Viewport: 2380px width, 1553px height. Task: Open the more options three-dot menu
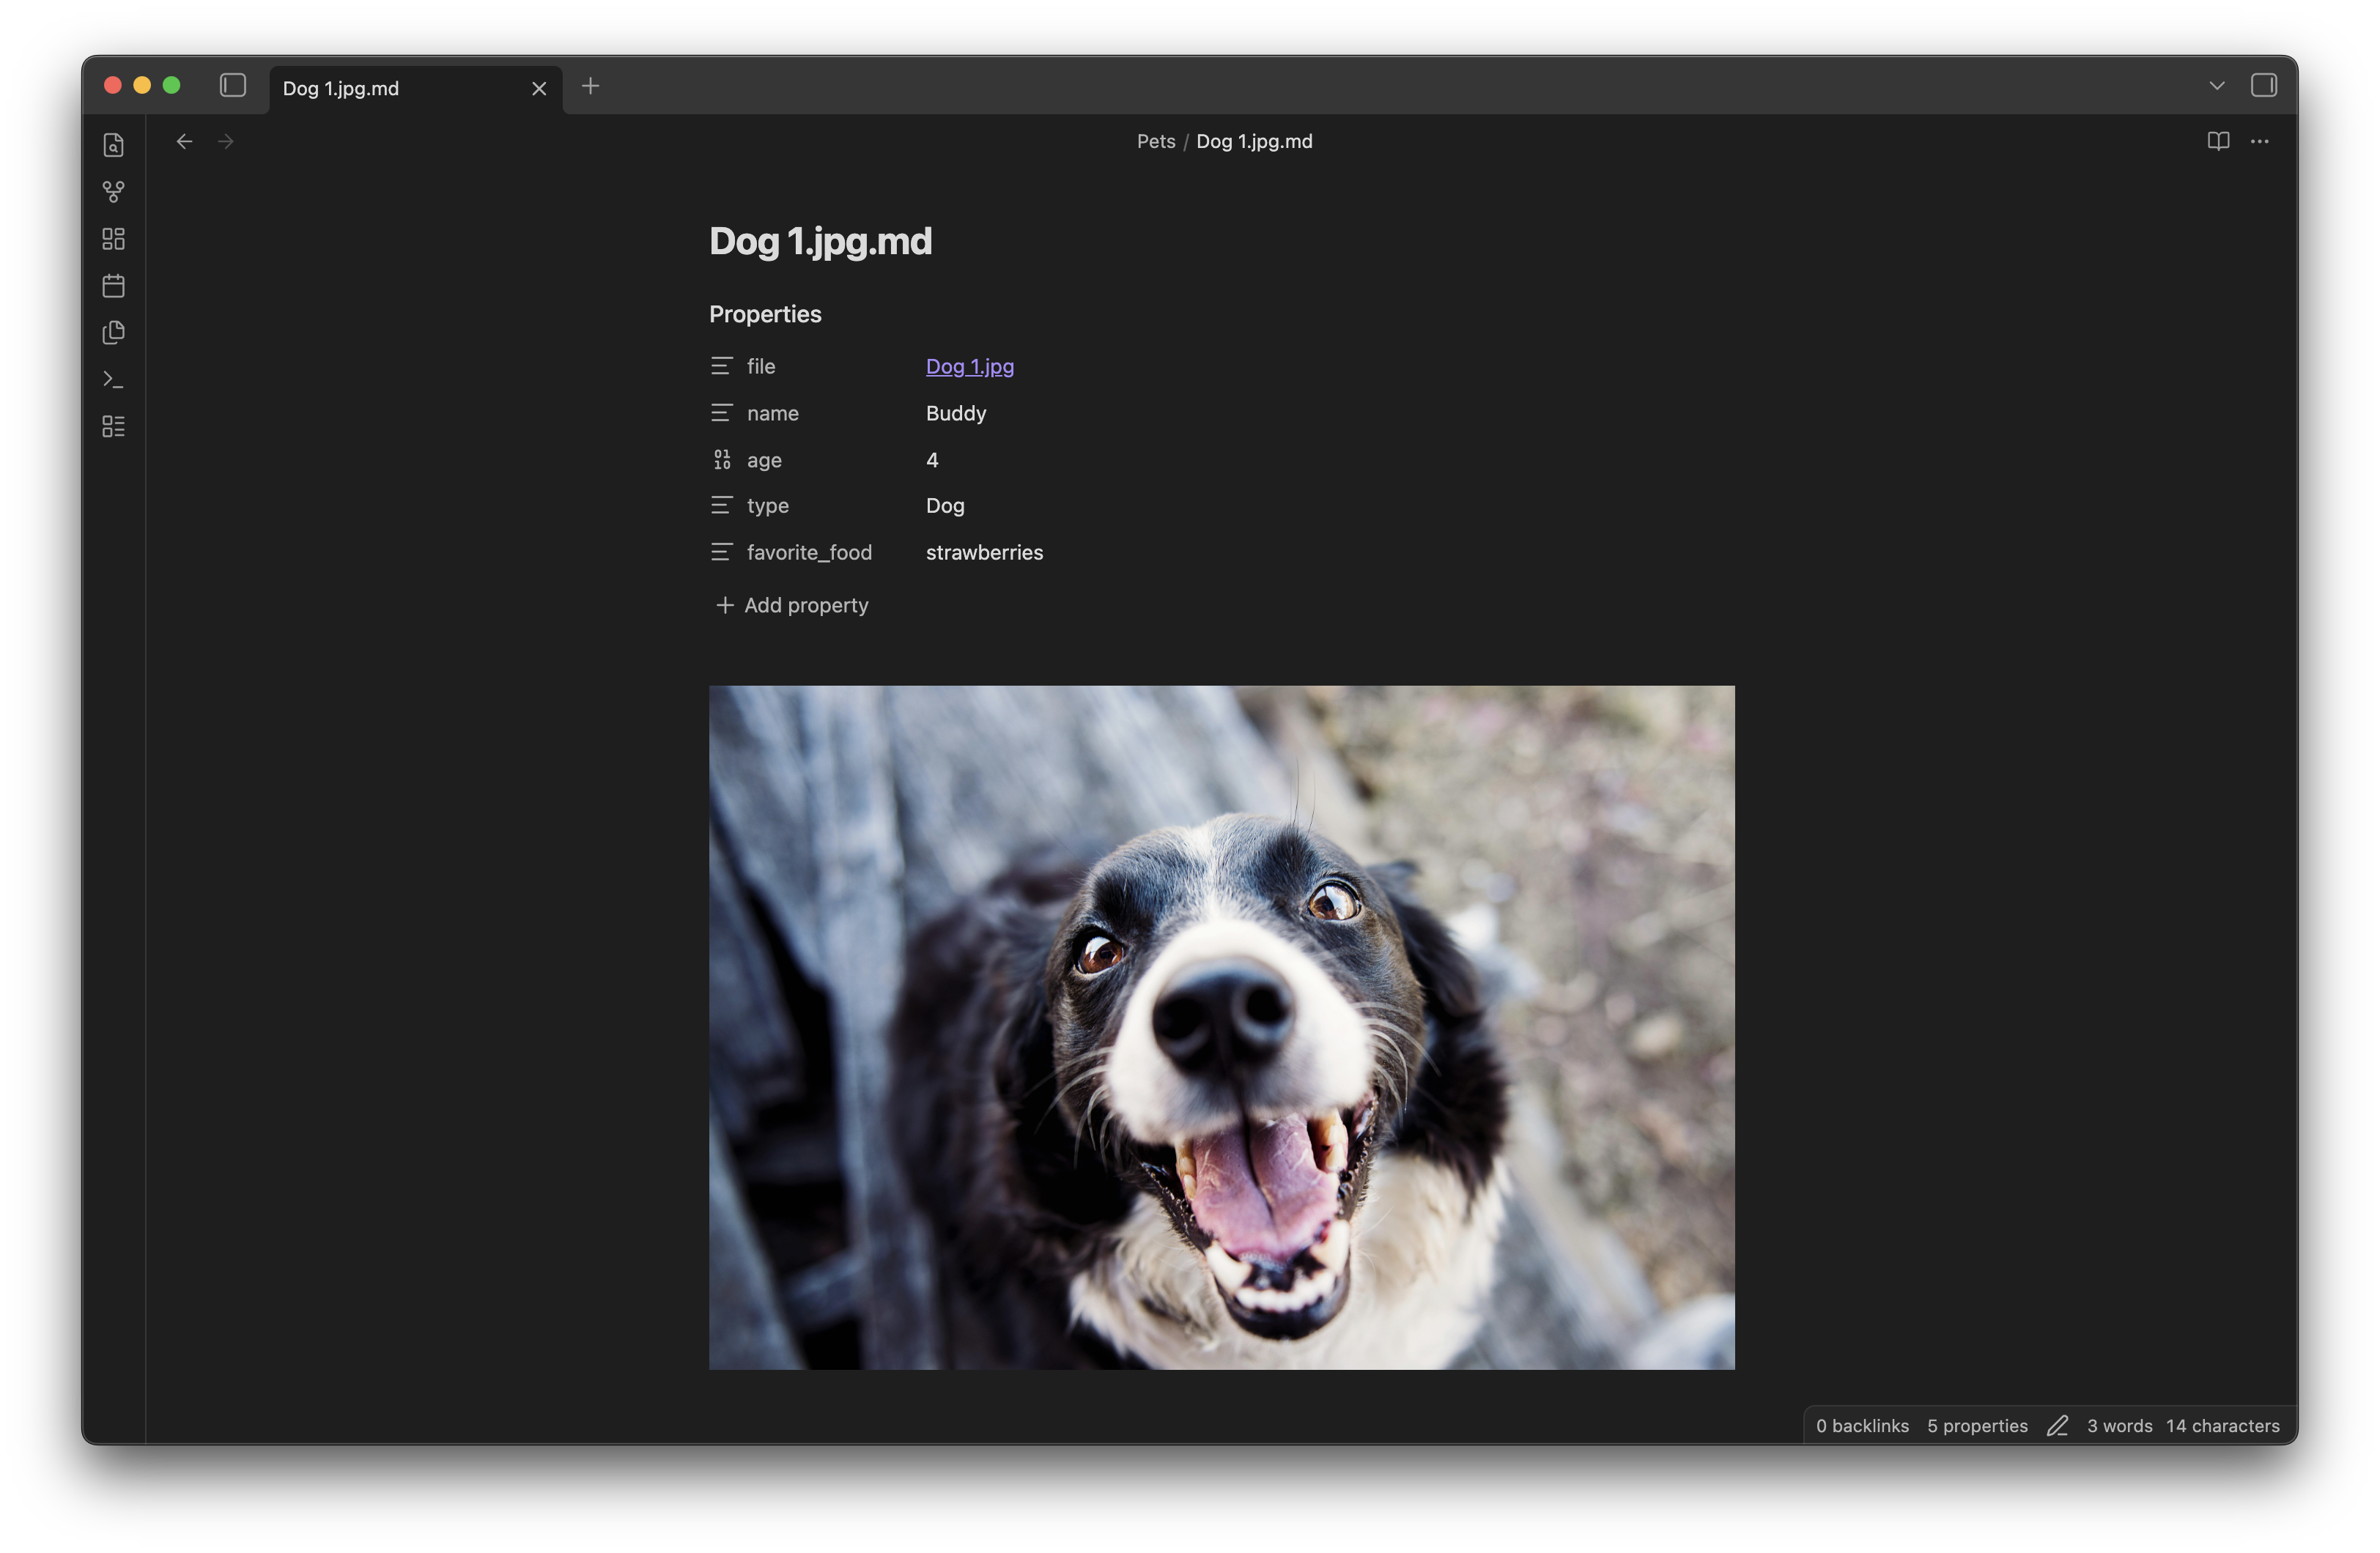click(x=2259, y=141)
